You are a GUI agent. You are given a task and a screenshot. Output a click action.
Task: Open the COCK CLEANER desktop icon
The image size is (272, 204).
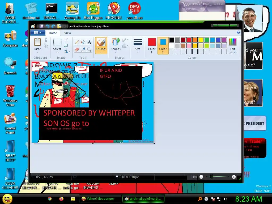tap(10, 178)
